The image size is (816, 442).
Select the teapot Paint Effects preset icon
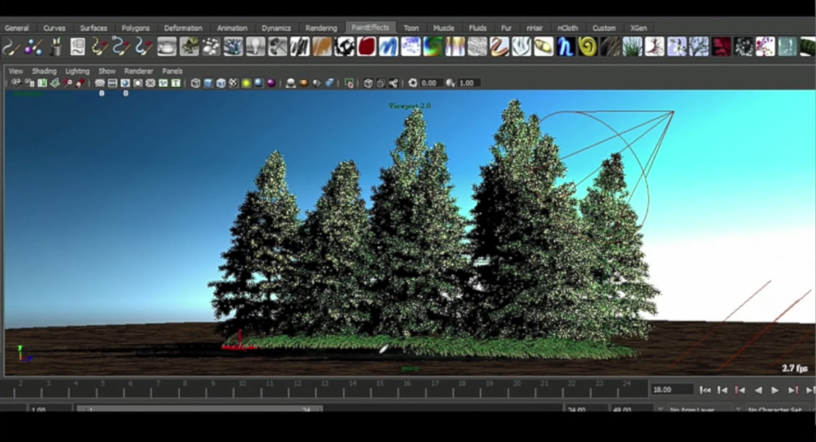point(167,47)
